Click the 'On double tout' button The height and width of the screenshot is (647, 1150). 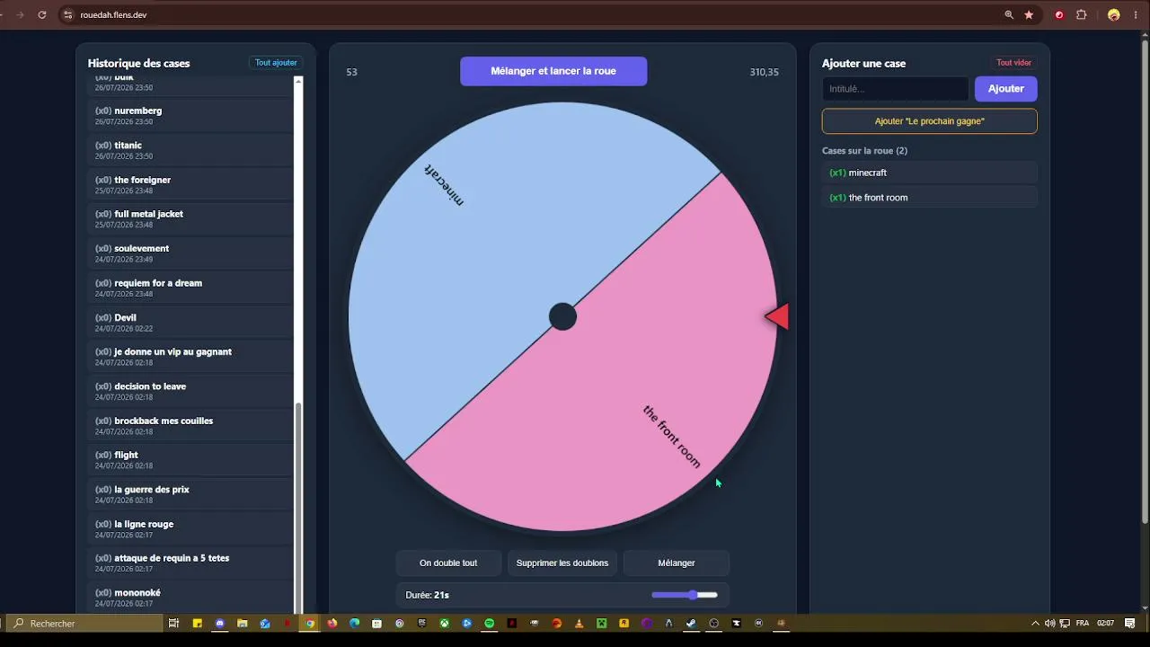click(x=448, y=563)
